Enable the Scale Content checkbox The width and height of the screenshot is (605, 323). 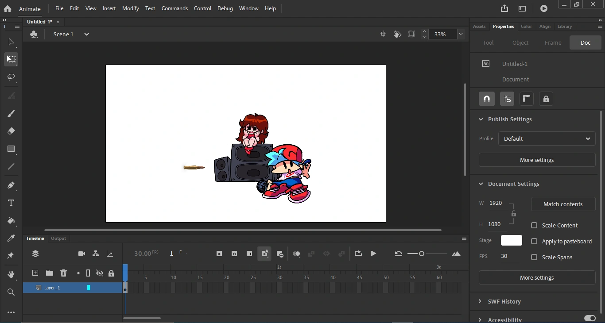(x=534, y=225)
